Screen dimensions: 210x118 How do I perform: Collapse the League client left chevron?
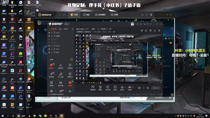38,30
